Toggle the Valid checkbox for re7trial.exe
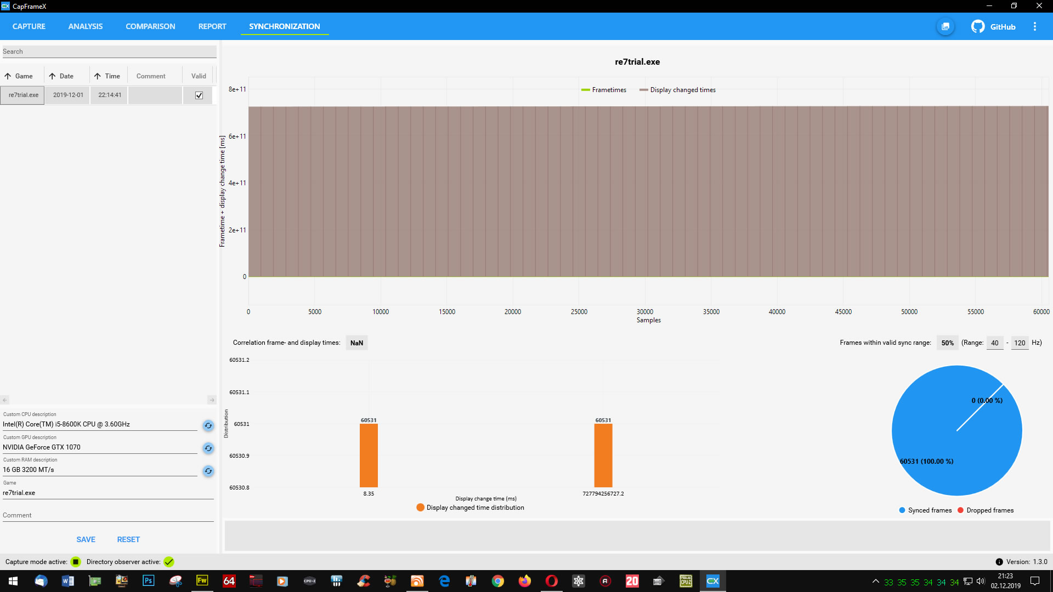The width and height of the screenshot is (1053, 592). 199,95
